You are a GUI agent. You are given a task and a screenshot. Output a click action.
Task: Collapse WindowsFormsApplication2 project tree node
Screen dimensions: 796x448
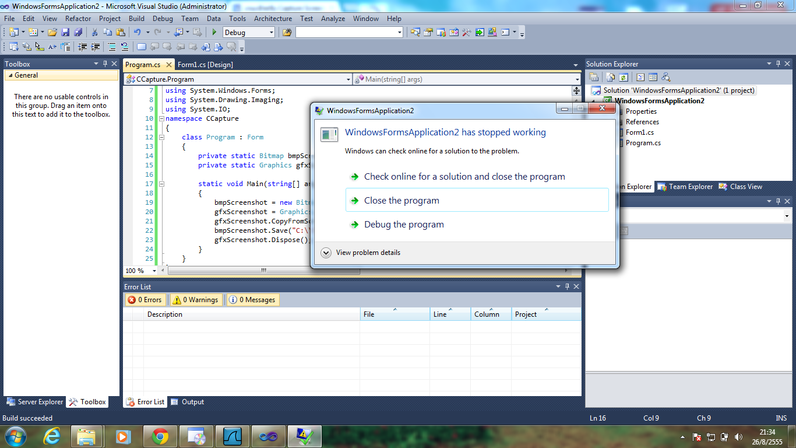tap(593, 101)
